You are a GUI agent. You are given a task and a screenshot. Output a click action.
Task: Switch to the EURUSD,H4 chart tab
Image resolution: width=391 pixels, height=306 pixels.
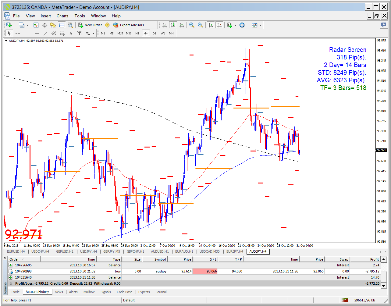(16, 251)
